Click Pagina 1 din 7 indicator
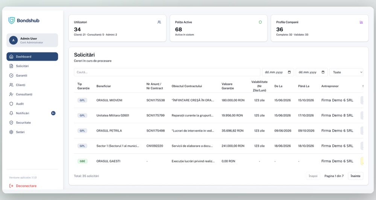Screen dimensions: 376x200 click(x=334, y=176)
